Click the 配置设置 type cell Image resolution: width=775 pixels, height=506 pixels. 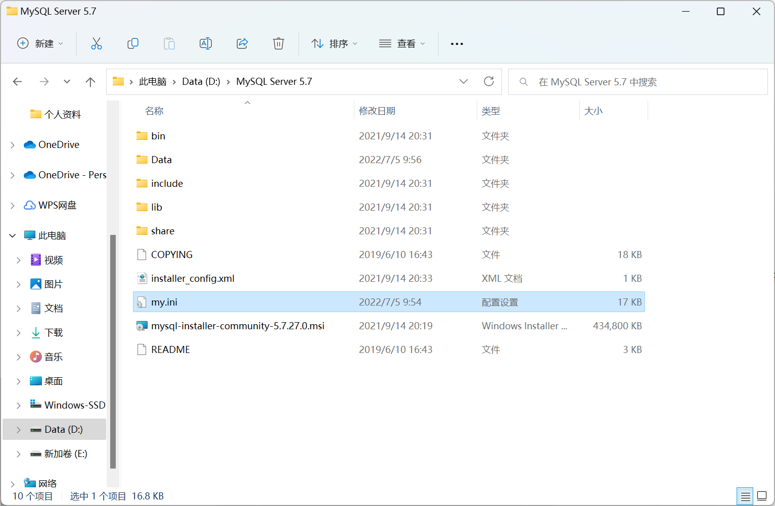tap(500, 302)
